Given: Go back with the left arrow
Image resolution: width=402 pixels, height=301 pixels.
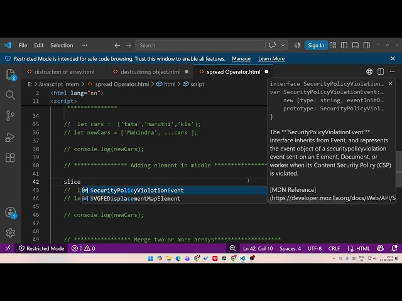Looking at the screenshot, I should point(117,45).
